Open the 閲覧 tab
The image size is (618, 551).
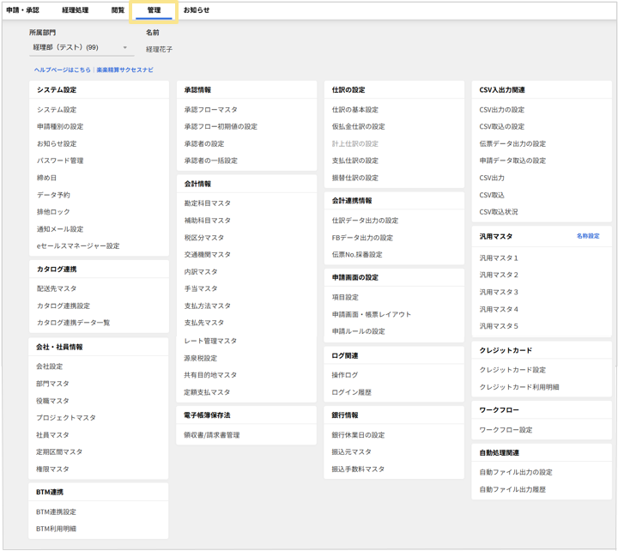[x=118, y=10]
